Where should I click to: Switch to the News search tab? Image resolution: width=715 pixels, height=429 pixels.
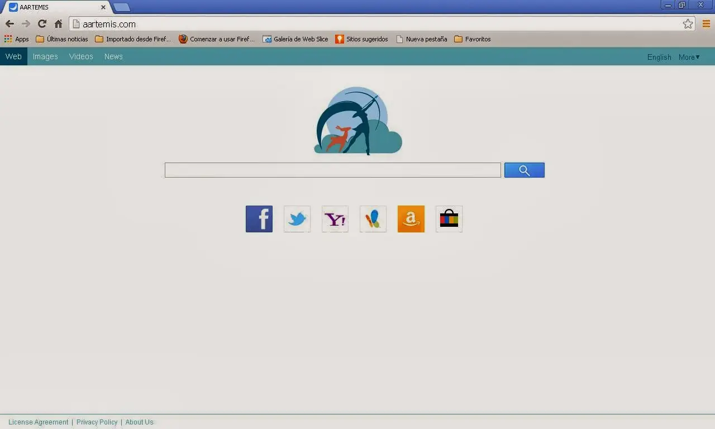(113, 56)
